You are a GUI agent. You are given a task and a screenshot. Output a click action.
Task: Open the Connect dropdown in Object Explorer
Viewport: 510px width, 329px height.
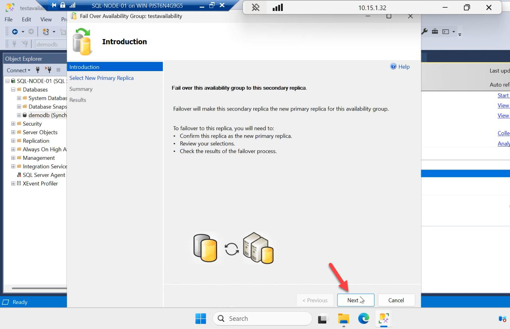point(19,70)
